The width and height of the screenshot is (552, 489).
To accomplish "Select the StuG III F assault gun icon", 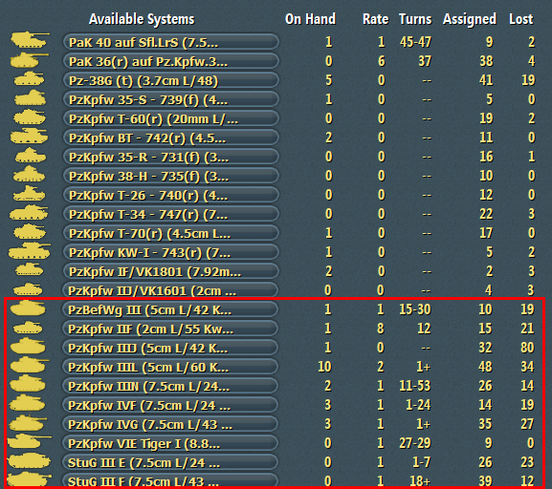I will click(29, 479).
